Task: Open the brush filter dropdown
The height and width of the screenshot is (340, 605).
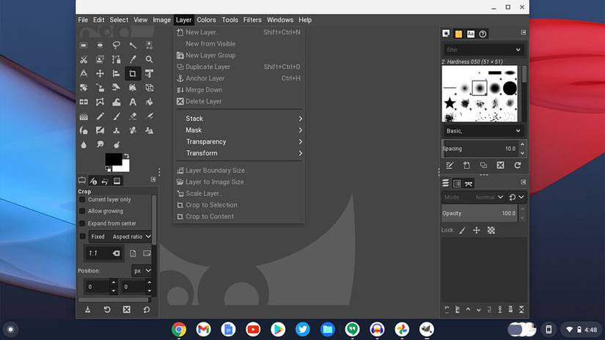Action: coord(483,50)
